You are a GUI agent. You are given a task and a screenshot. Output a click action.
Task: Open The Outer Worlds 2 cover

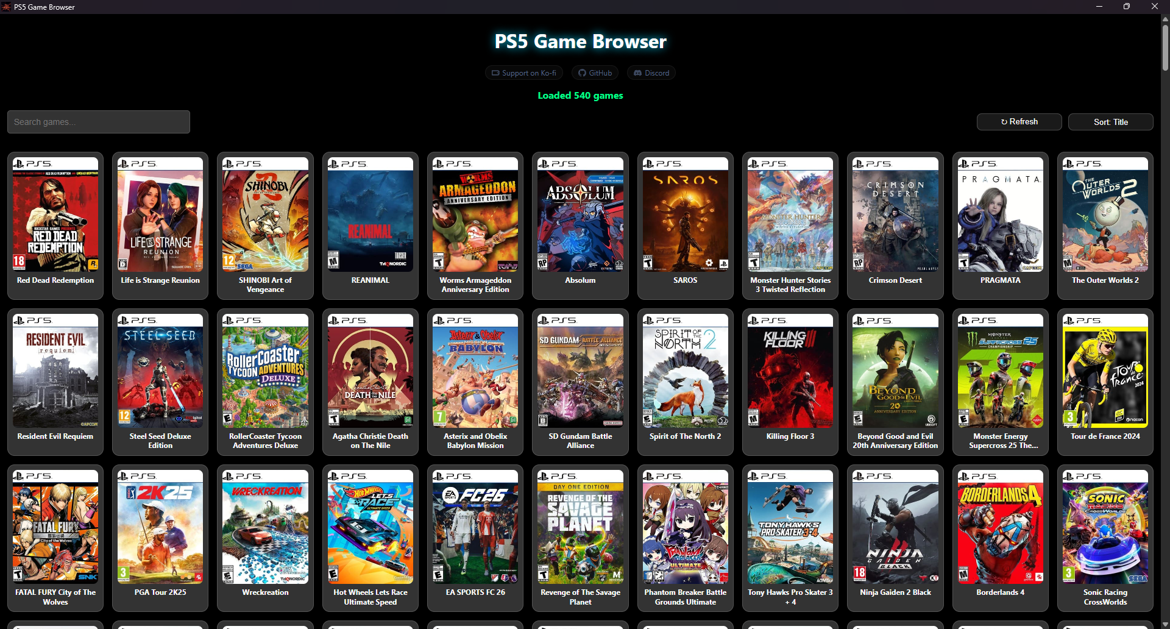[1105, 215]
